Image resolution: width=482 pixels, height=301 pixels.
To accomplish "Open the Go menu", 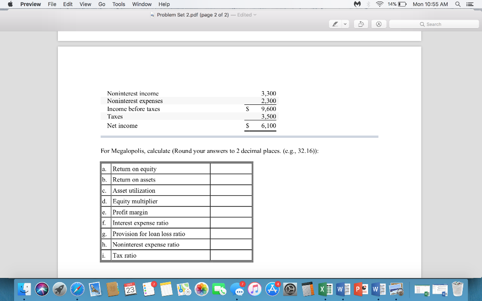I will pos(101,4).
